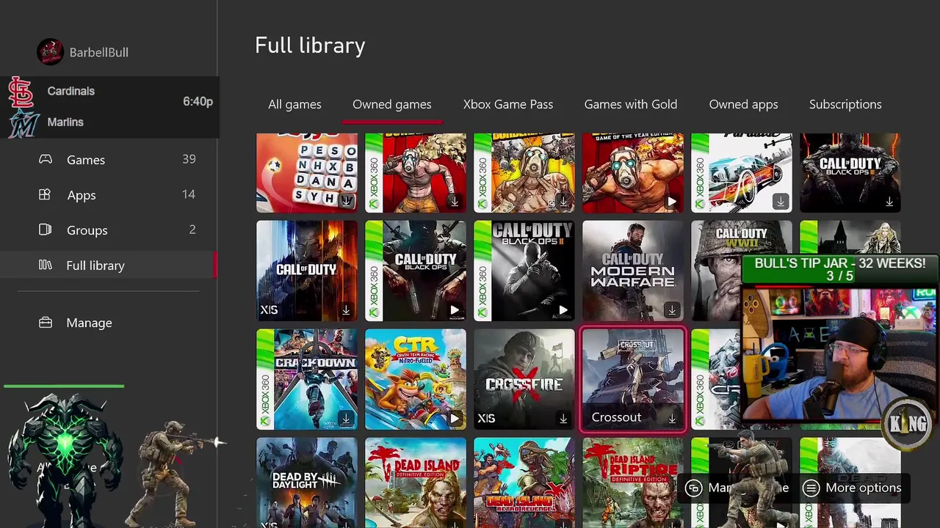Image resolution: width=940 pixels, height=528 pixels.
Task: Click the Marlins team logo
Action: 23,122
